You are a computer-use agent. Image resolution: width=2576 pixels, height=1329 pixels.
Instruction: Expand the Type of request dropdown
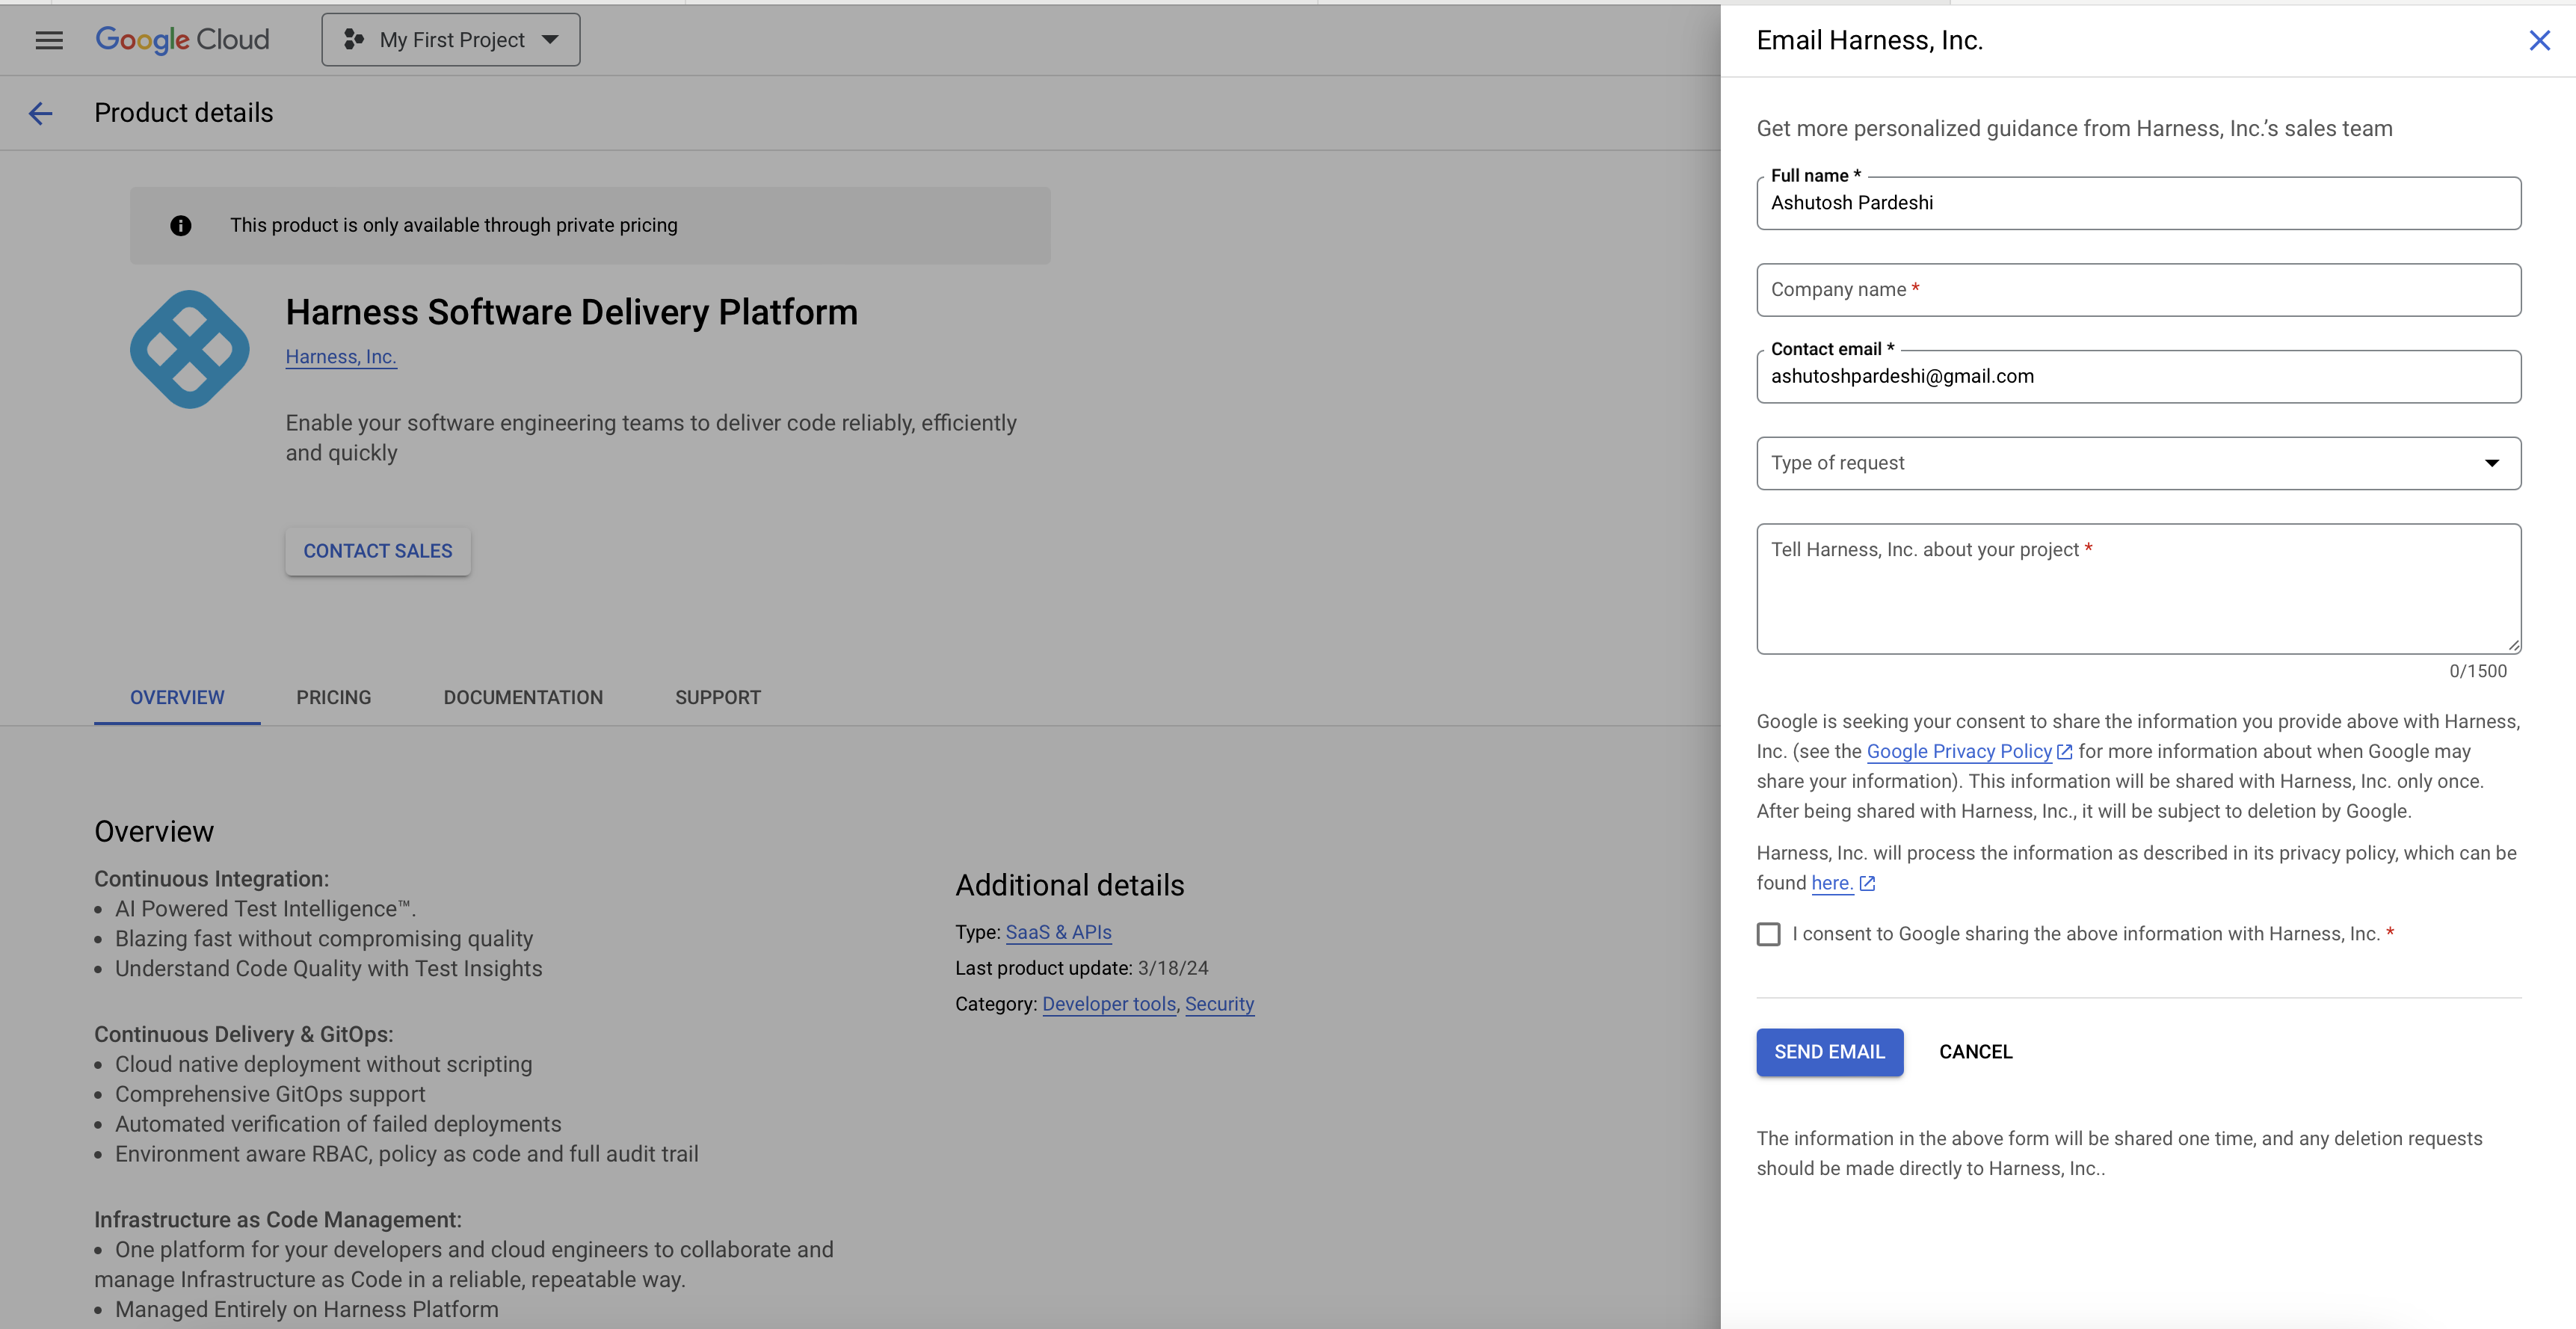click(x=2138, y=463)
